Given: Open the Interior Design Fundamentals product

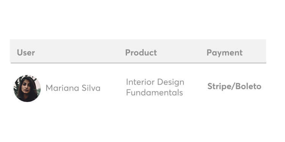Looking at the screenshot, I should [x=155, y=87].
